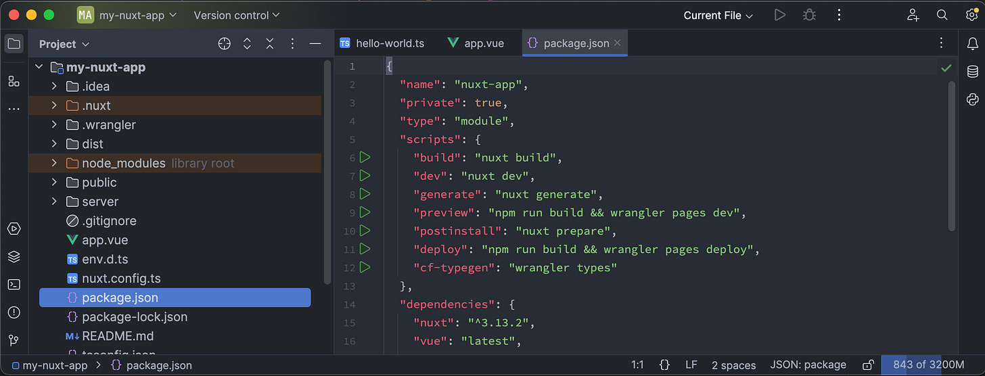Click Collapse All in Project panel
The height and width of the screenshot is (376, 985).
point(270,44)
